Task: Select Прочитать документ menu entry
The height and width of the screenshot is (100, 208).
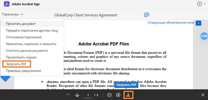Action: [x=32, y=24]
